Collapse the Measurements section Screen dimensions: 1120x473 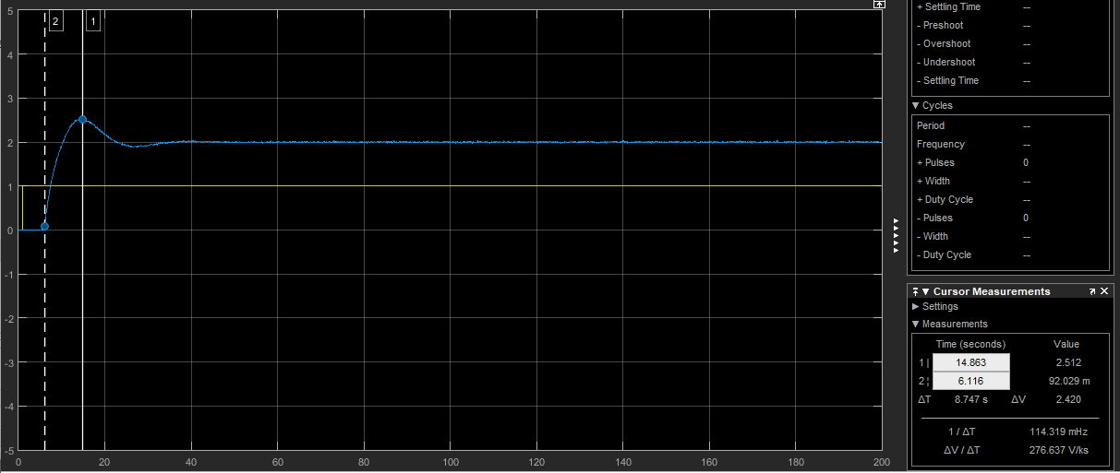pyautogui.click(x=916, y=324)
